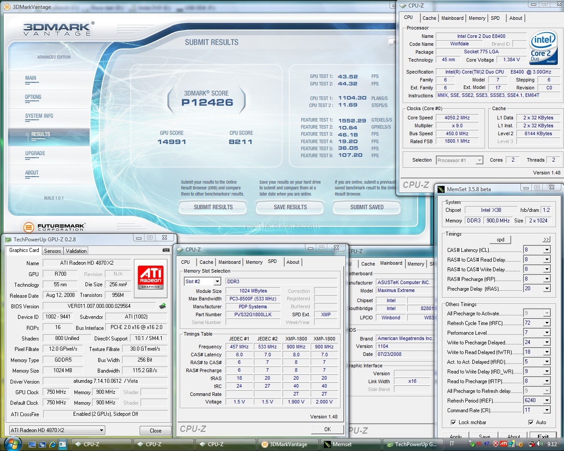This screenshot has width=564, height=451.
Task: Click the SPD Part Number PVS32G1800LLK
Action: click(253, 314)
